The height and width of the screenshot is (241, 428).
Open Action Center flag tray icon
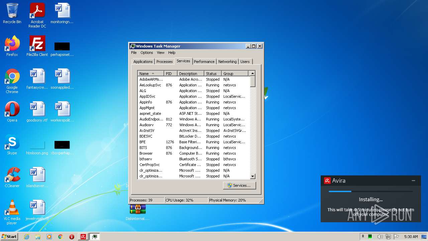(x=397, y=237)
